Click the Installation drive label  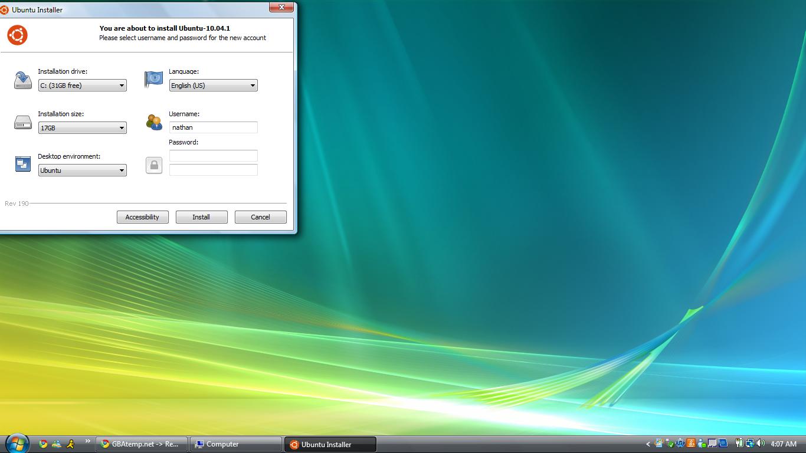click(x=63, y=71)
